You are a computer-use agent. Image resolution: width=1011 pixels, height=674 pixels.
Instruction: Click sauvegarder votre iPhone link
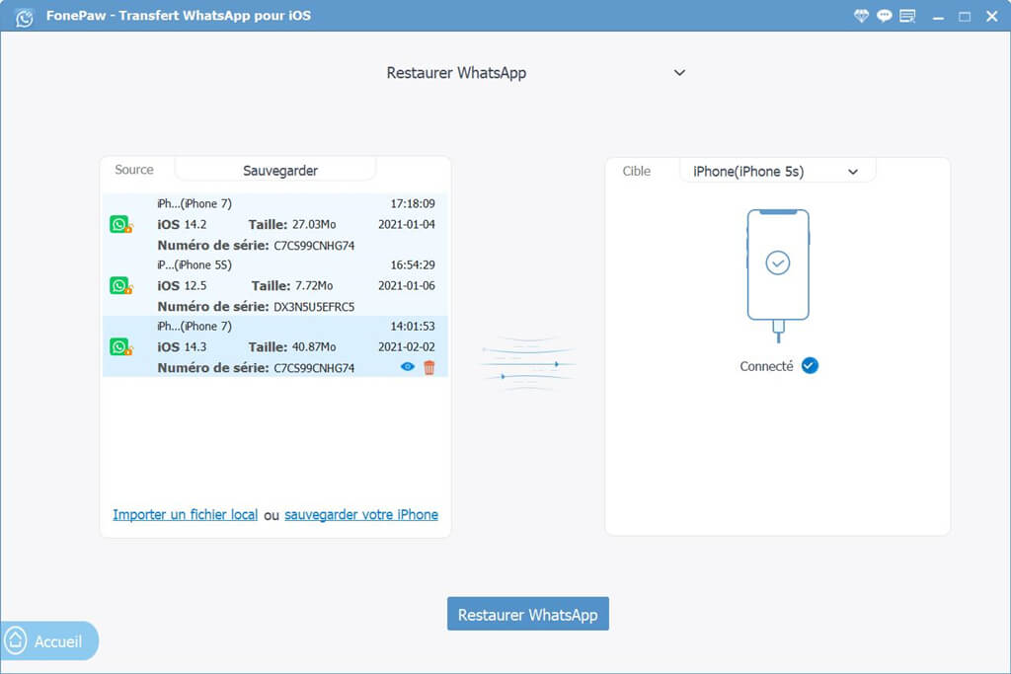coord(361,514)
